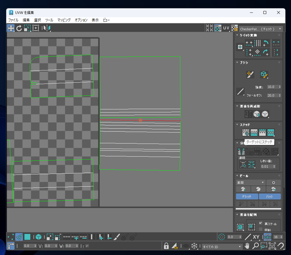Click the flatten by material checker-sphere icon
291x255 pixels.
[x=266, y=152]
